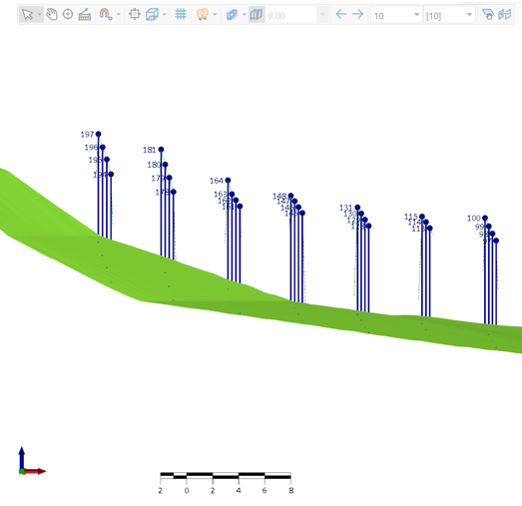
Task: Expand the pointer tool dropdown arrow
Action: (x=40, y=15)
